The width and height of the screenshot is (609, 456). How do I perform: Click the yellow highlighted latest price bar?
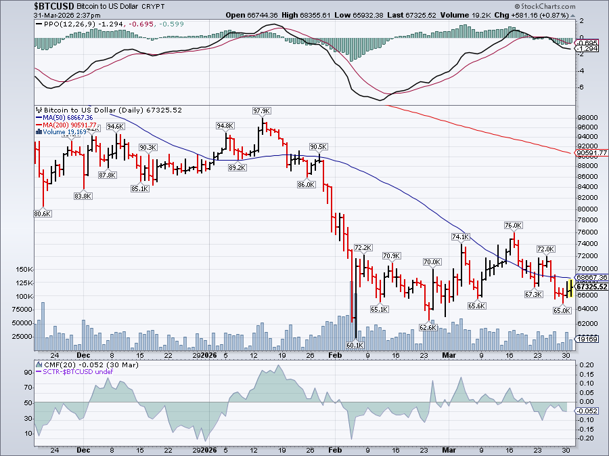coord(572,287)
